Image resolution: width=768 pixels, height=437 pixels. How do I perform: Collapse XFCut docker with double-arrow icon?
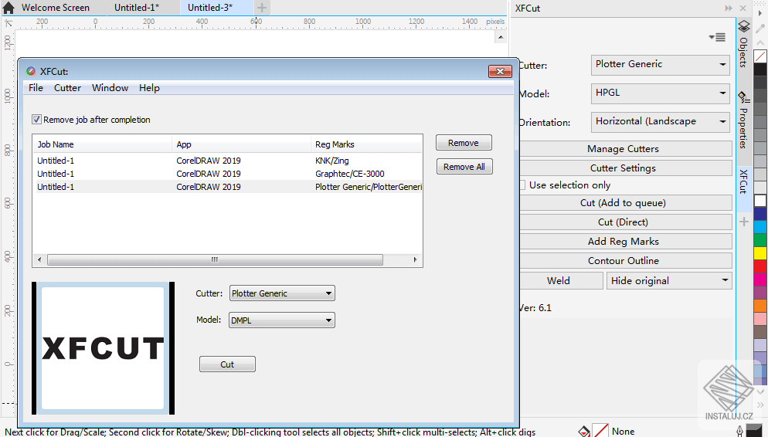tap(729, 8)
